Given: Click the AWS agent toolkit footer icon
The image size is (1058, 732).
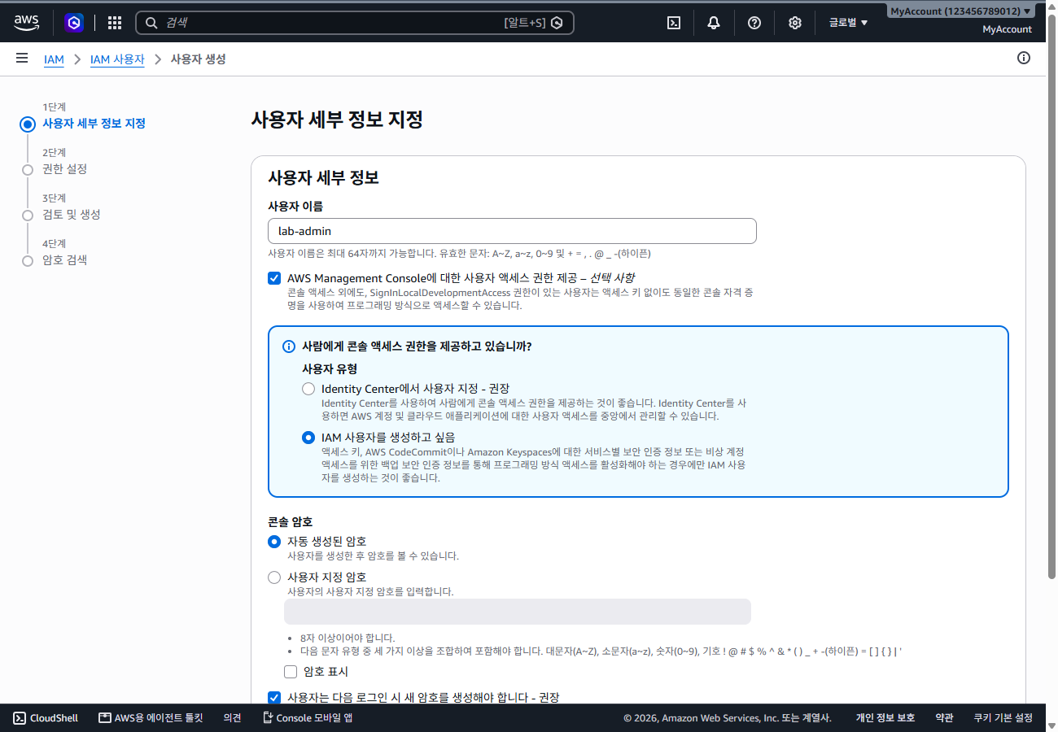Looking at the screenshot, I should point(104,717).
